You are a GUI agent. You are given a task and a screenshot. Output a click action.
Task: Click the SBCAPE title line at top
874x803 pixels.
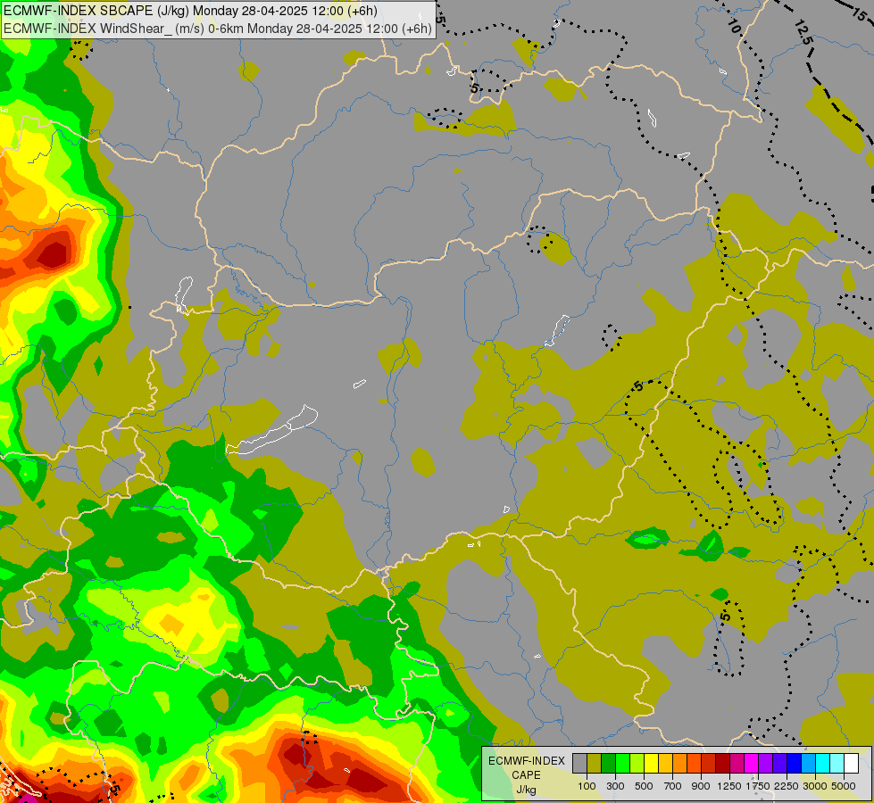pos(190,11)
